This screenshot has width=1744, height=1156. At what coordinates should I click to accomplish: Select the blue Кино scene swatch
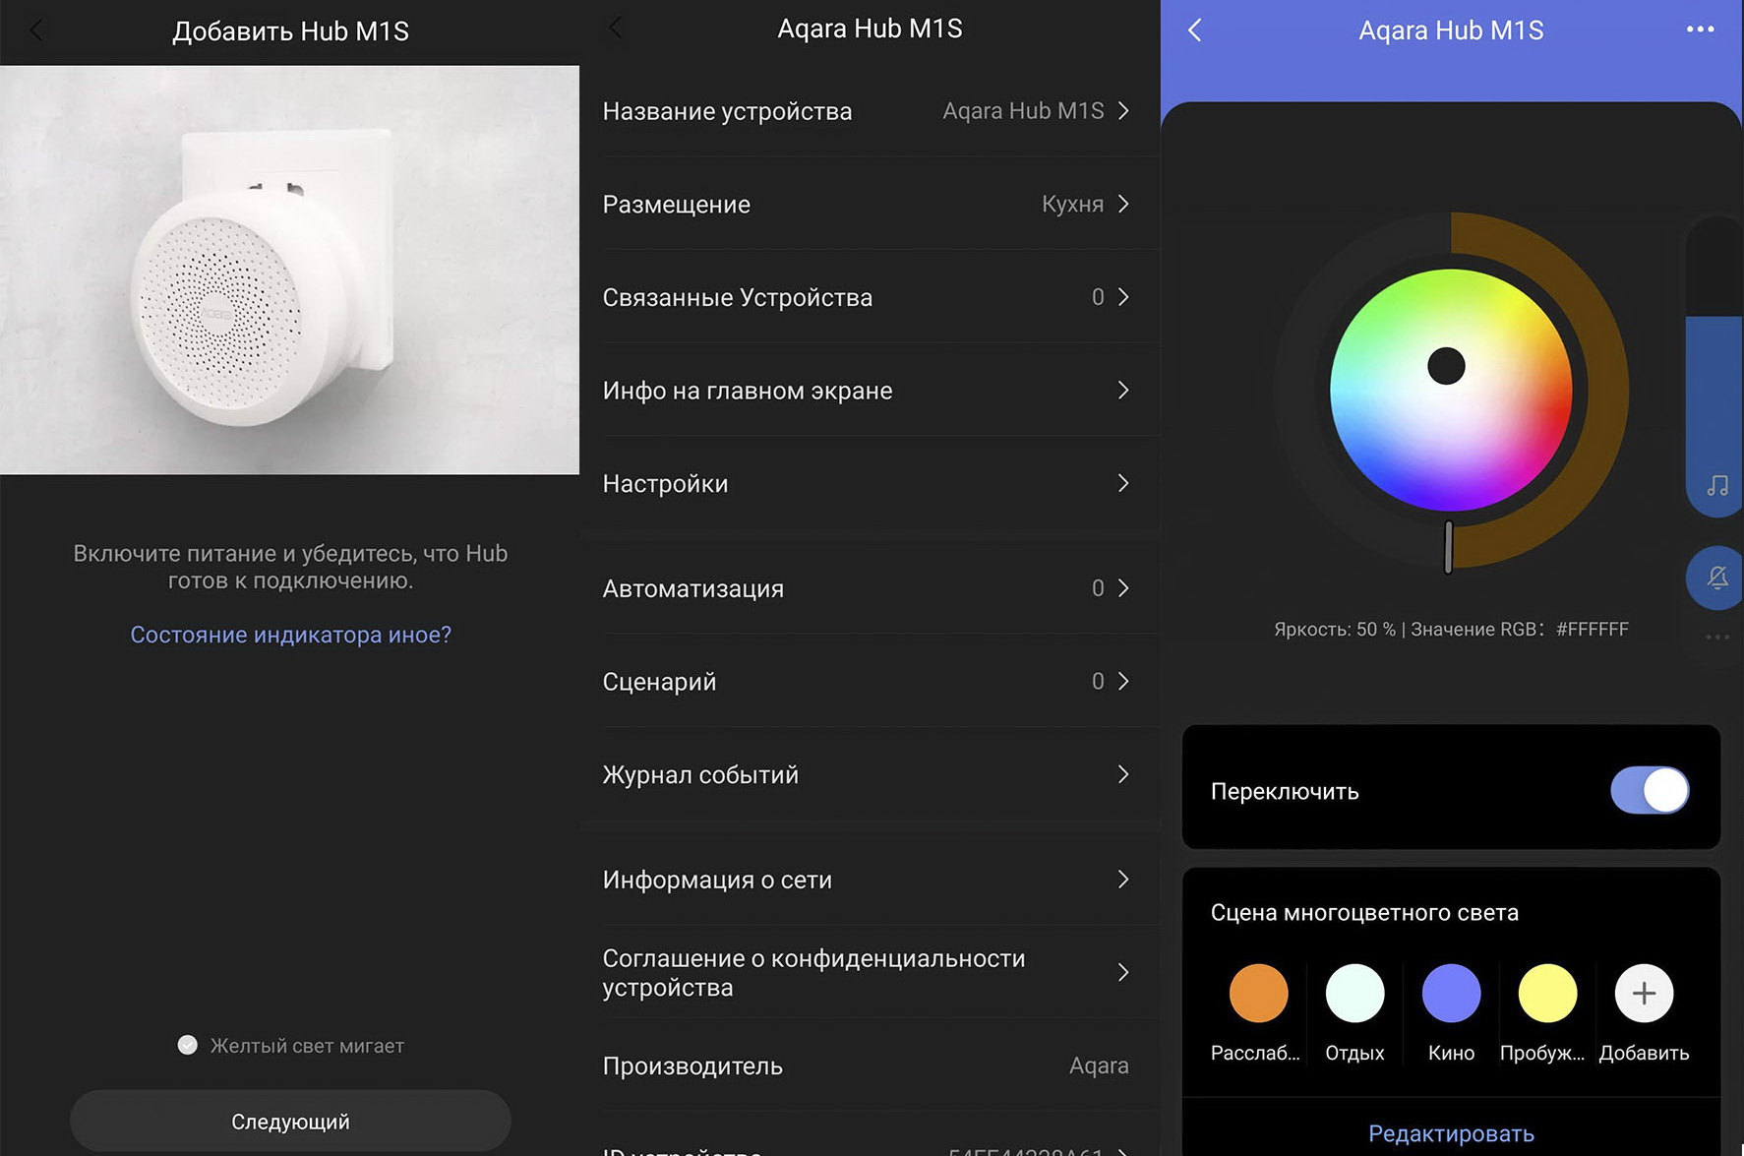pos(1451,994)
